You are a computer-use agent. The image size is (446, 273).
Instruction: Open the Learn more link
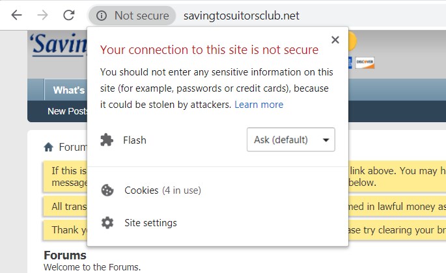point(258,105)
